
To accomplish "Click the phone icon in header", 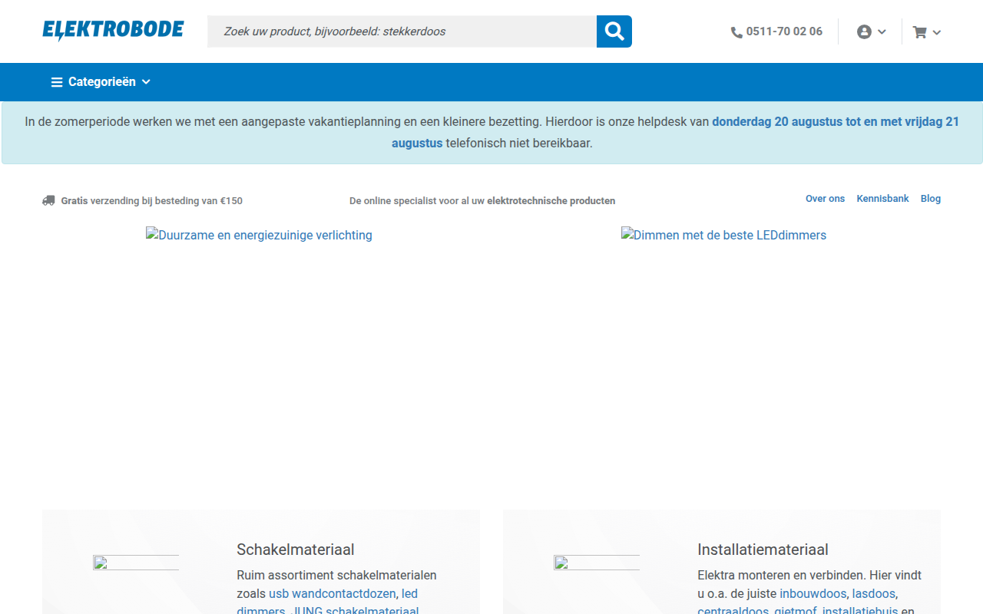I will coord(736,32).
